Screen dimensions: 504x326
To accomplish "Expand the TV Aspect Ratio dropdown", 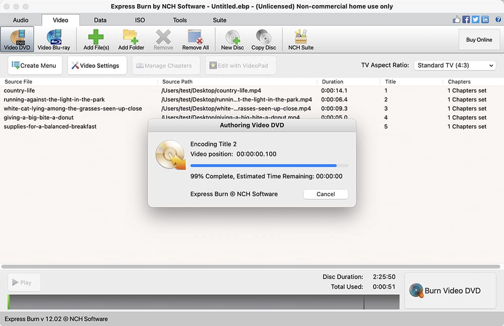I will tap(455, 65).
